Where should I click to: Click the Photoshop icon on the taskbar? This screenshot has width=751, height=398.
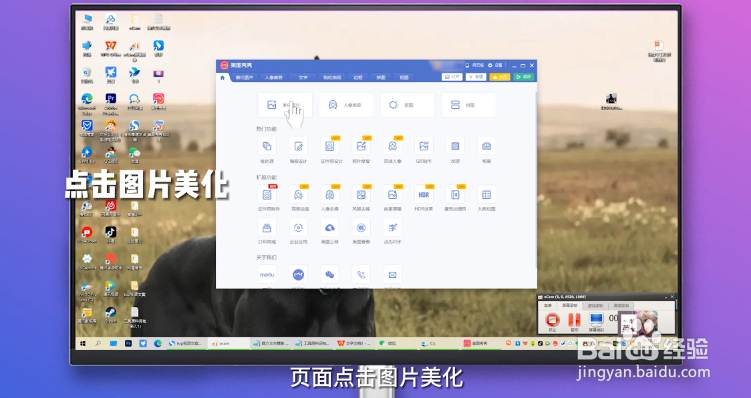coord(128,343)
